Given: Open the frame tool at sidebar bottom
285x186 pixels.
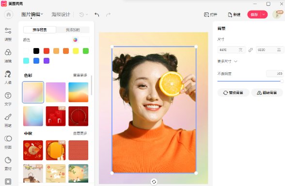Looking at the screenshot, I should [8, 182].
